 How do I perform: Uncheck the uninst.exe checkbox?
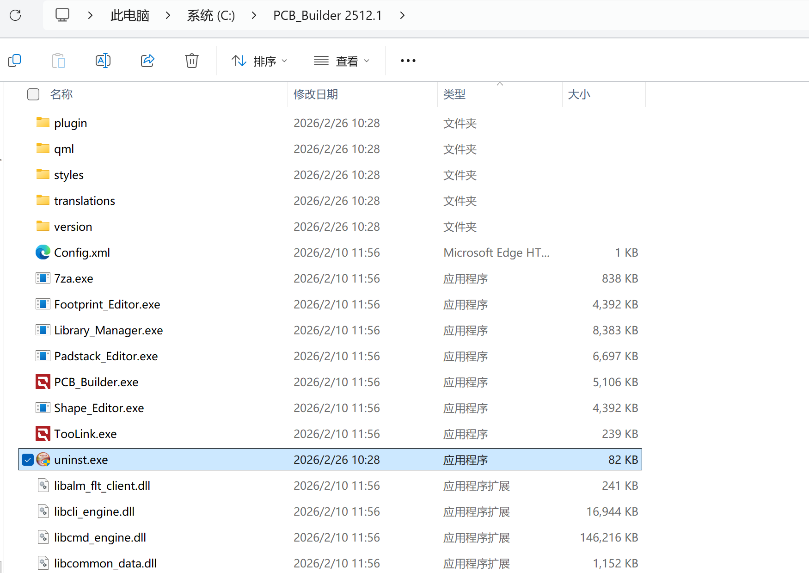[28, 460]
